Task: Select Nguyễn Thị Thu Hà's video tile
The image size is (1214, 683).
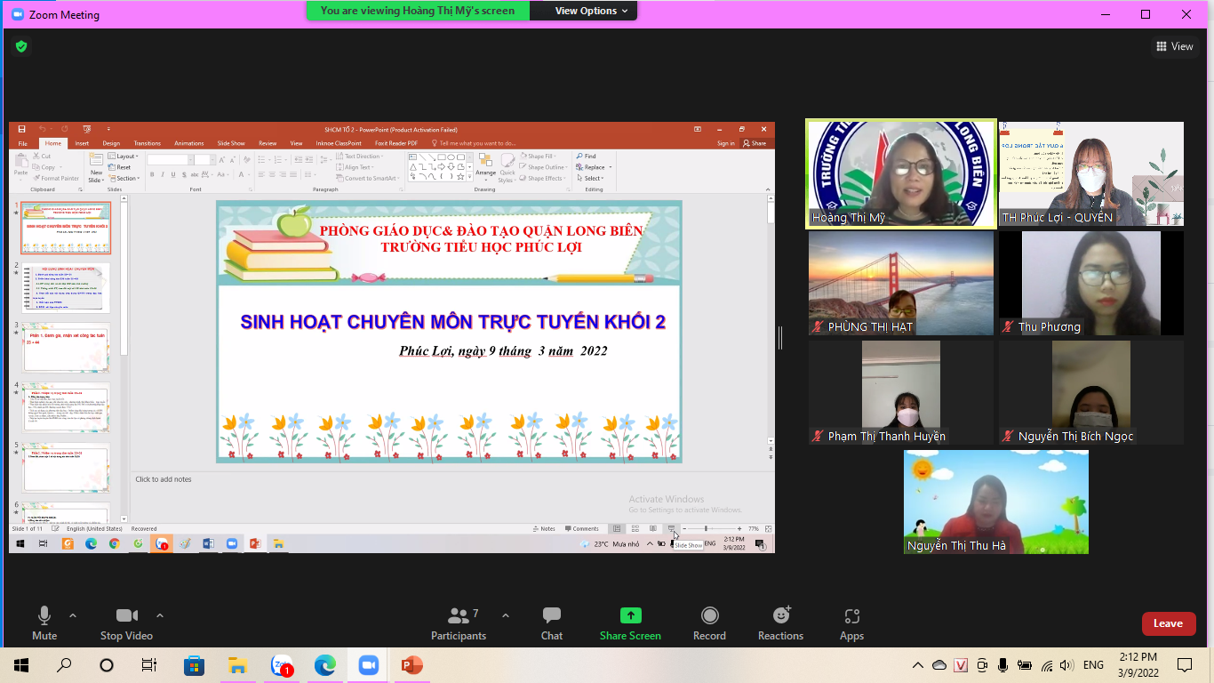Action: tap(995, 502)
